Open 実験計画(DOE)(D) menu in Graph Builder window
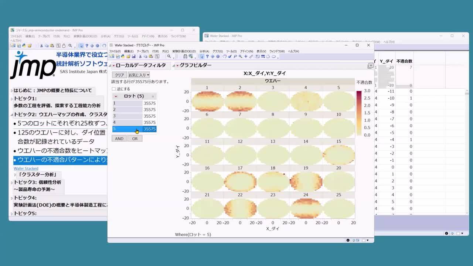 pyautogui.click(x=184, y=51)
